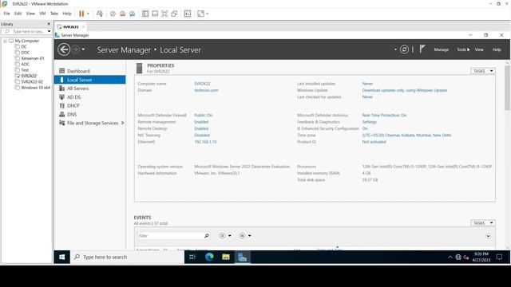Screen dimensions: 511x287
Task: Select the SVR2K22 VM tab
Action: [x=71, y=26]
